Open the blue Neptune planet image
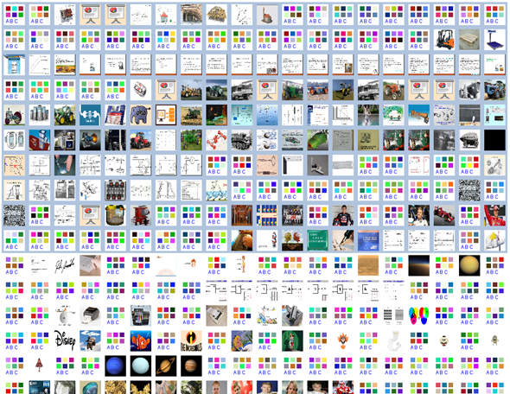This screenshot has height=394, width=510. pos(116,365)
